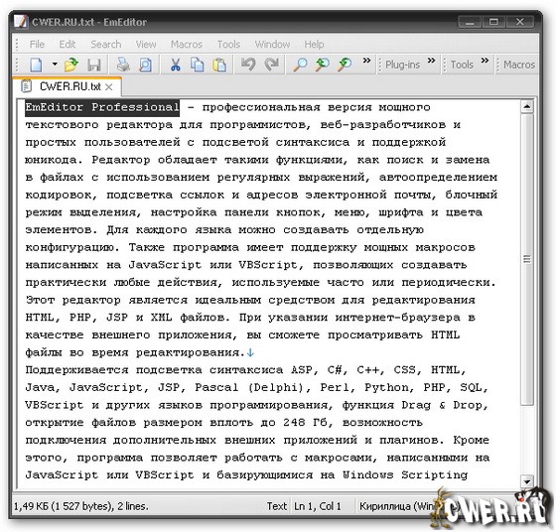Open the File menu

[x=38, y=45]
